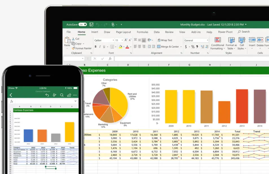Click the comma style icon
Viewport: 269px width, 174px height.
197,46
